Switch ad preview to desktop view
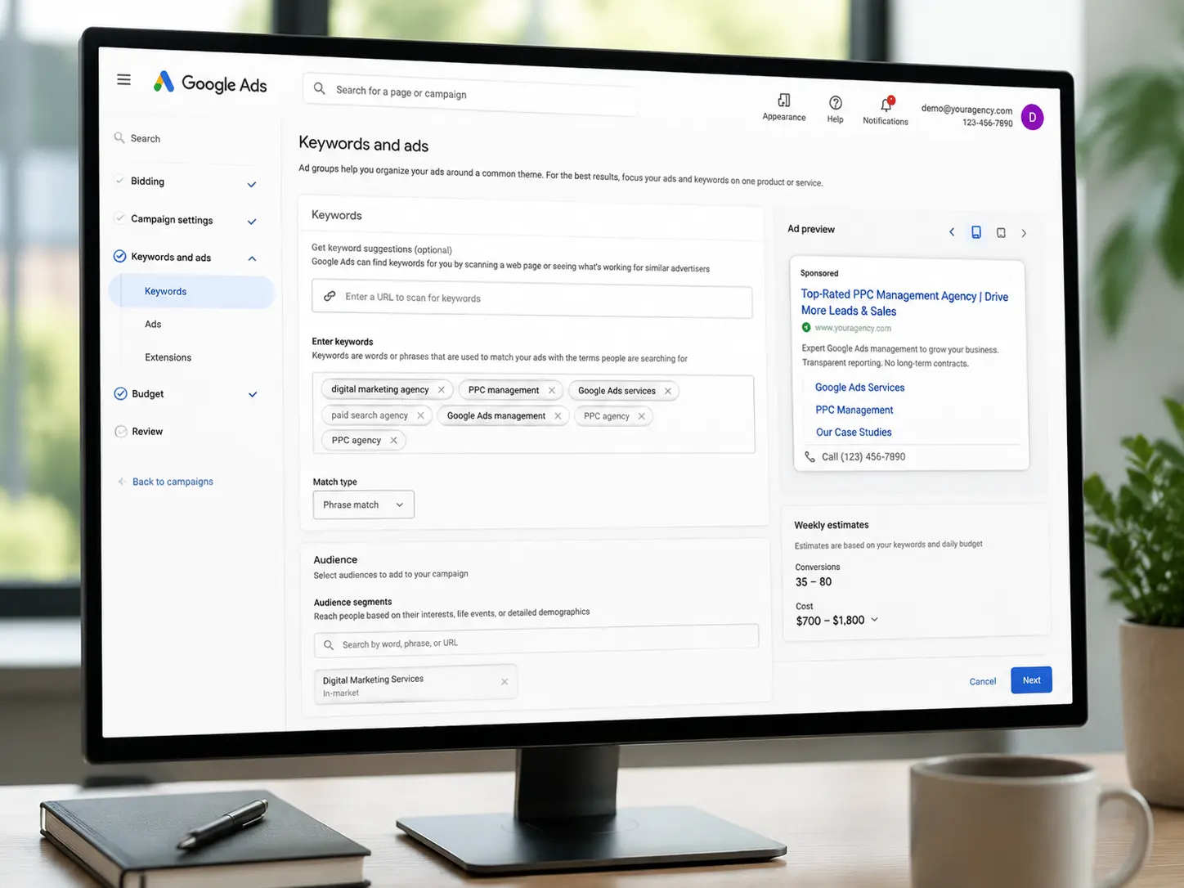 pos(1001,233)
